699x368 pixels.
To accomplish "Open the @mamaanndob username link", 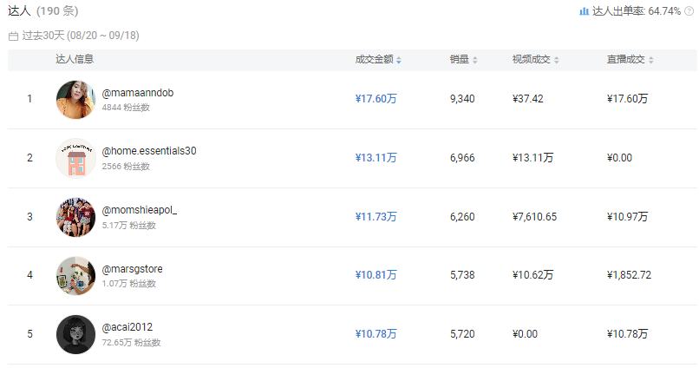I will [x=137, y=92].
